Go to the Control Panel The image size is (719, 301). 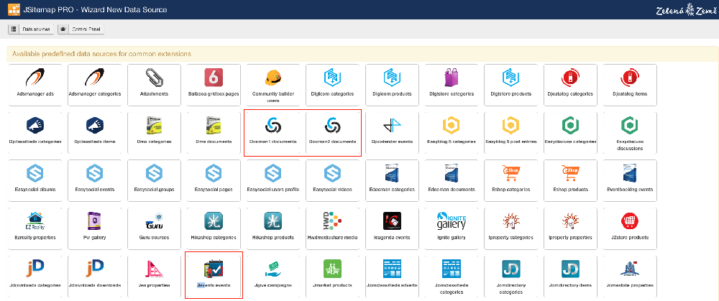click(x=81, y=29)
